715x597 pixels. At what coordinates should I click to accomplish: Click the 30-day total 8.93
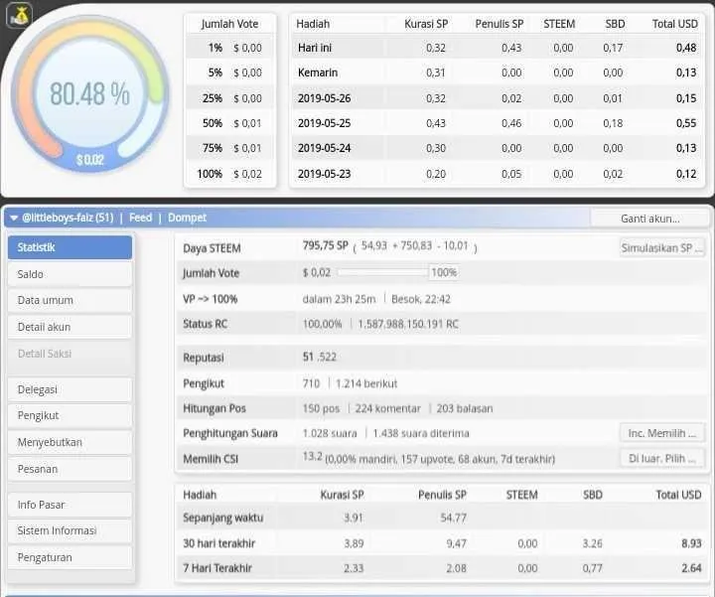(x=691, y=543)
